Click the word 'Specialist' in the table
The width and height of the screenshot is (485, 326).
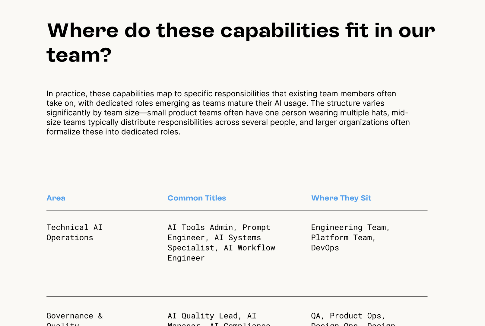point(191,248)
